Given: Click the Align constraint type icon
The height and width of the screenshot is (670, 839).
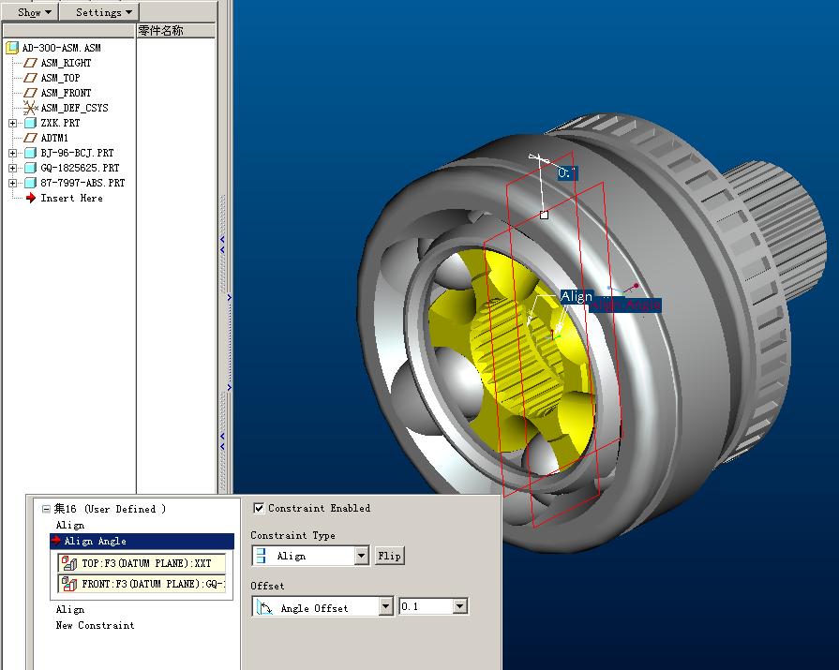Looking at the screenshot, I should click(x=262, y=556).
